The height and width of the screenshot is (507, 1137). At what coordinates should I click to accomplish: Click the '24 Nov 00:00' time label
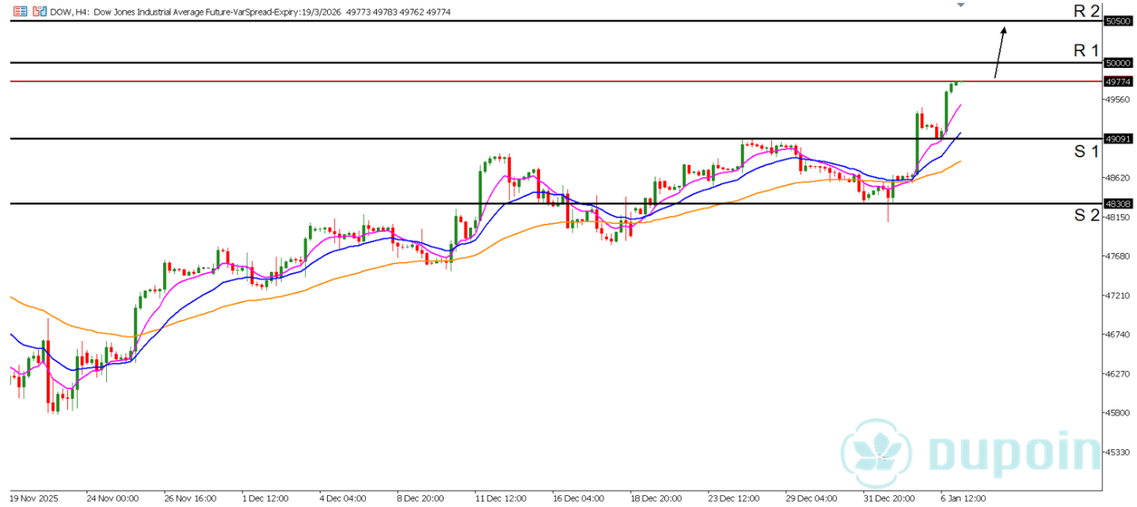(114, 499)
